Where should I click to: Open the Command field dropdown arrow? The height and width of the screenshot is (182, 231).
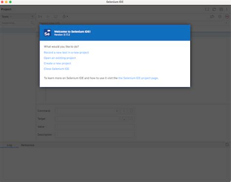pos(116,111)
